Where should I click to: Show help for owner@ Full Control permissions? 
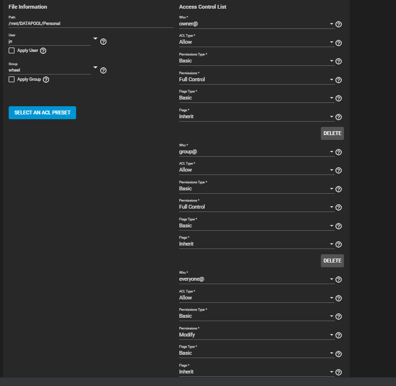click(x=338, y=80)
